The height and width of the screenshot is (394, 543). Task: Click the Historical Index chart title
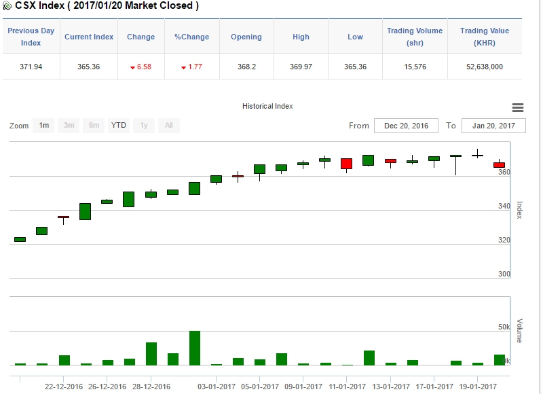click(267, 106)
